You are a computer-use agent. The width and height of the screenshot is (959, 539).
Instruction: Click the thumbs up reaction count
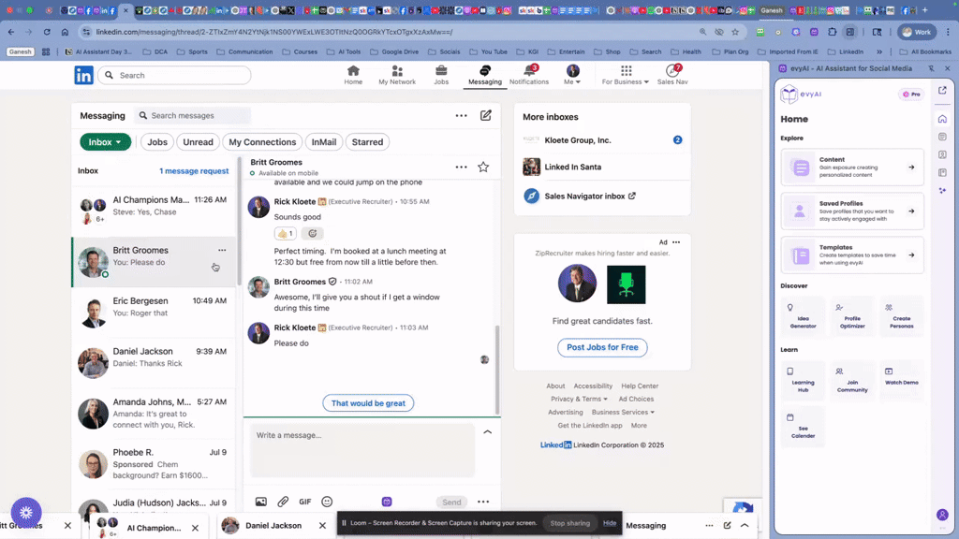point(286,233)
